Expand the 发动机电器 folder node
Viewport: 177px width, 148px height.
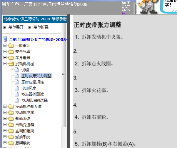click(x=5, y=112)
